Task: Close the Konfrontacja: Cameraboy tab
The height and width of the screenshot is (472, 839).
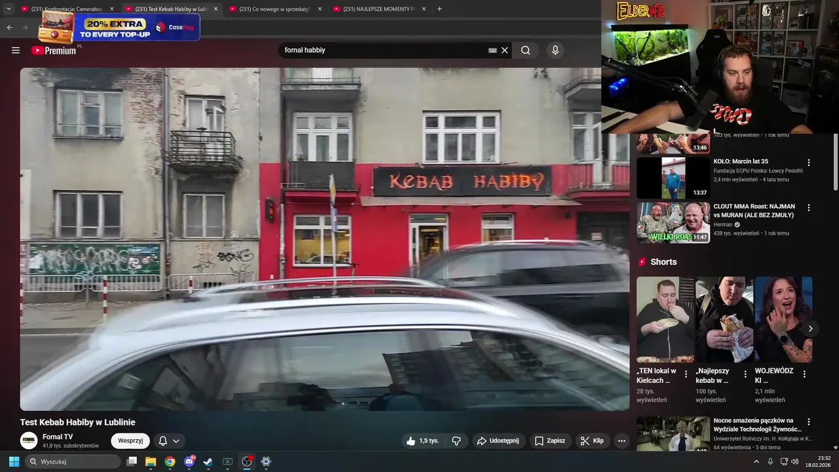Action: click(x=111, y=9)
